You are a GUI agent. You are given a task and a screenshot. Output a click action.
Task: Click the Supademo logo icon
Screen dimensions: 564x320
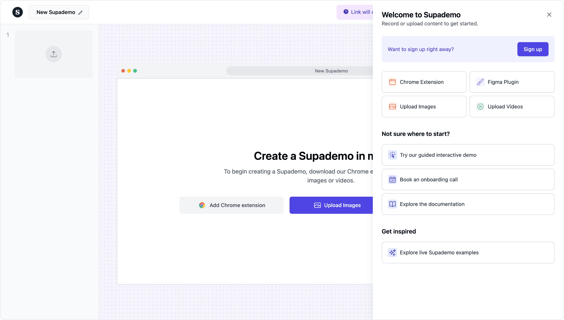[18, 12]
